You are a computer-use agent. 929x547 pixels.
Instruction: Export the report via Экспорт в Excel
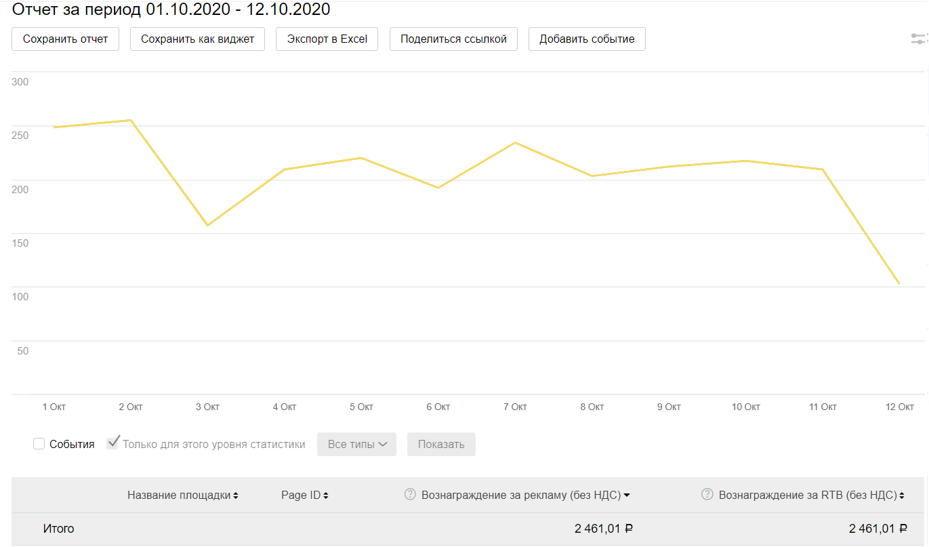tap(327, 39)
